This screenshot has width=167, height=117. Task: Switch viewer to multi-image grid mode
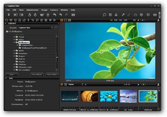coord(62,20)
